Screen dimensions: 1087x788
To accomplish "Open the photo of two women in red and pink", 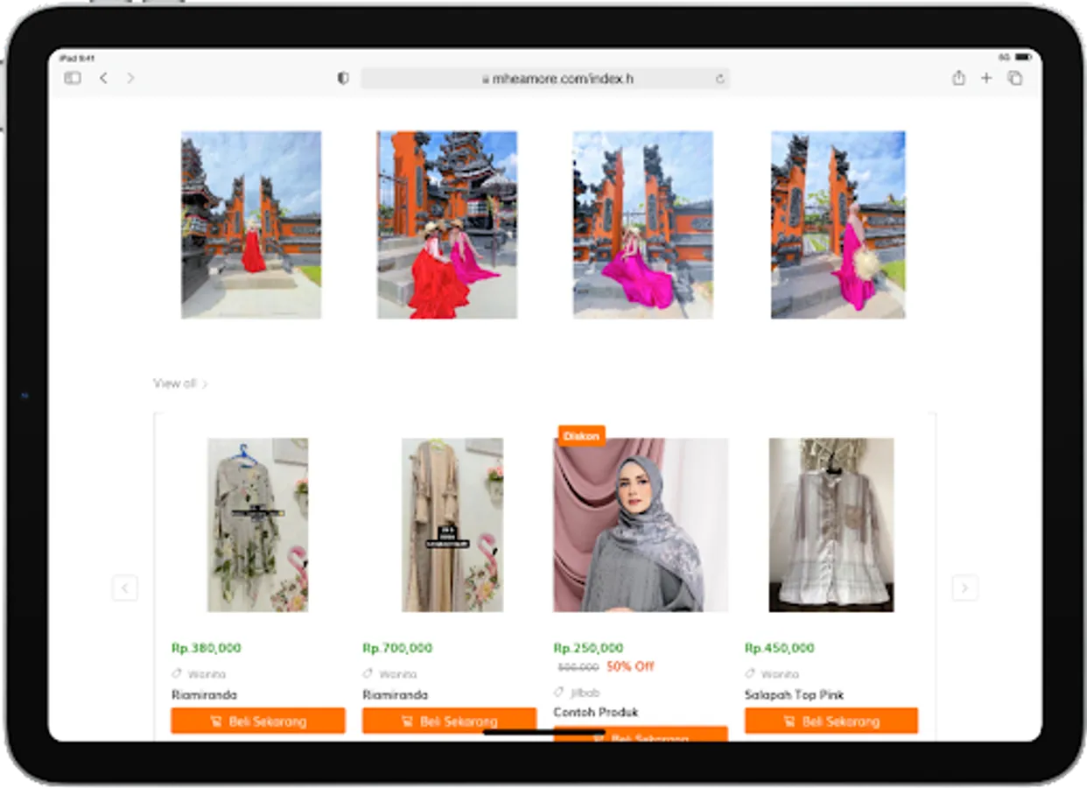I will click(447, 225).
